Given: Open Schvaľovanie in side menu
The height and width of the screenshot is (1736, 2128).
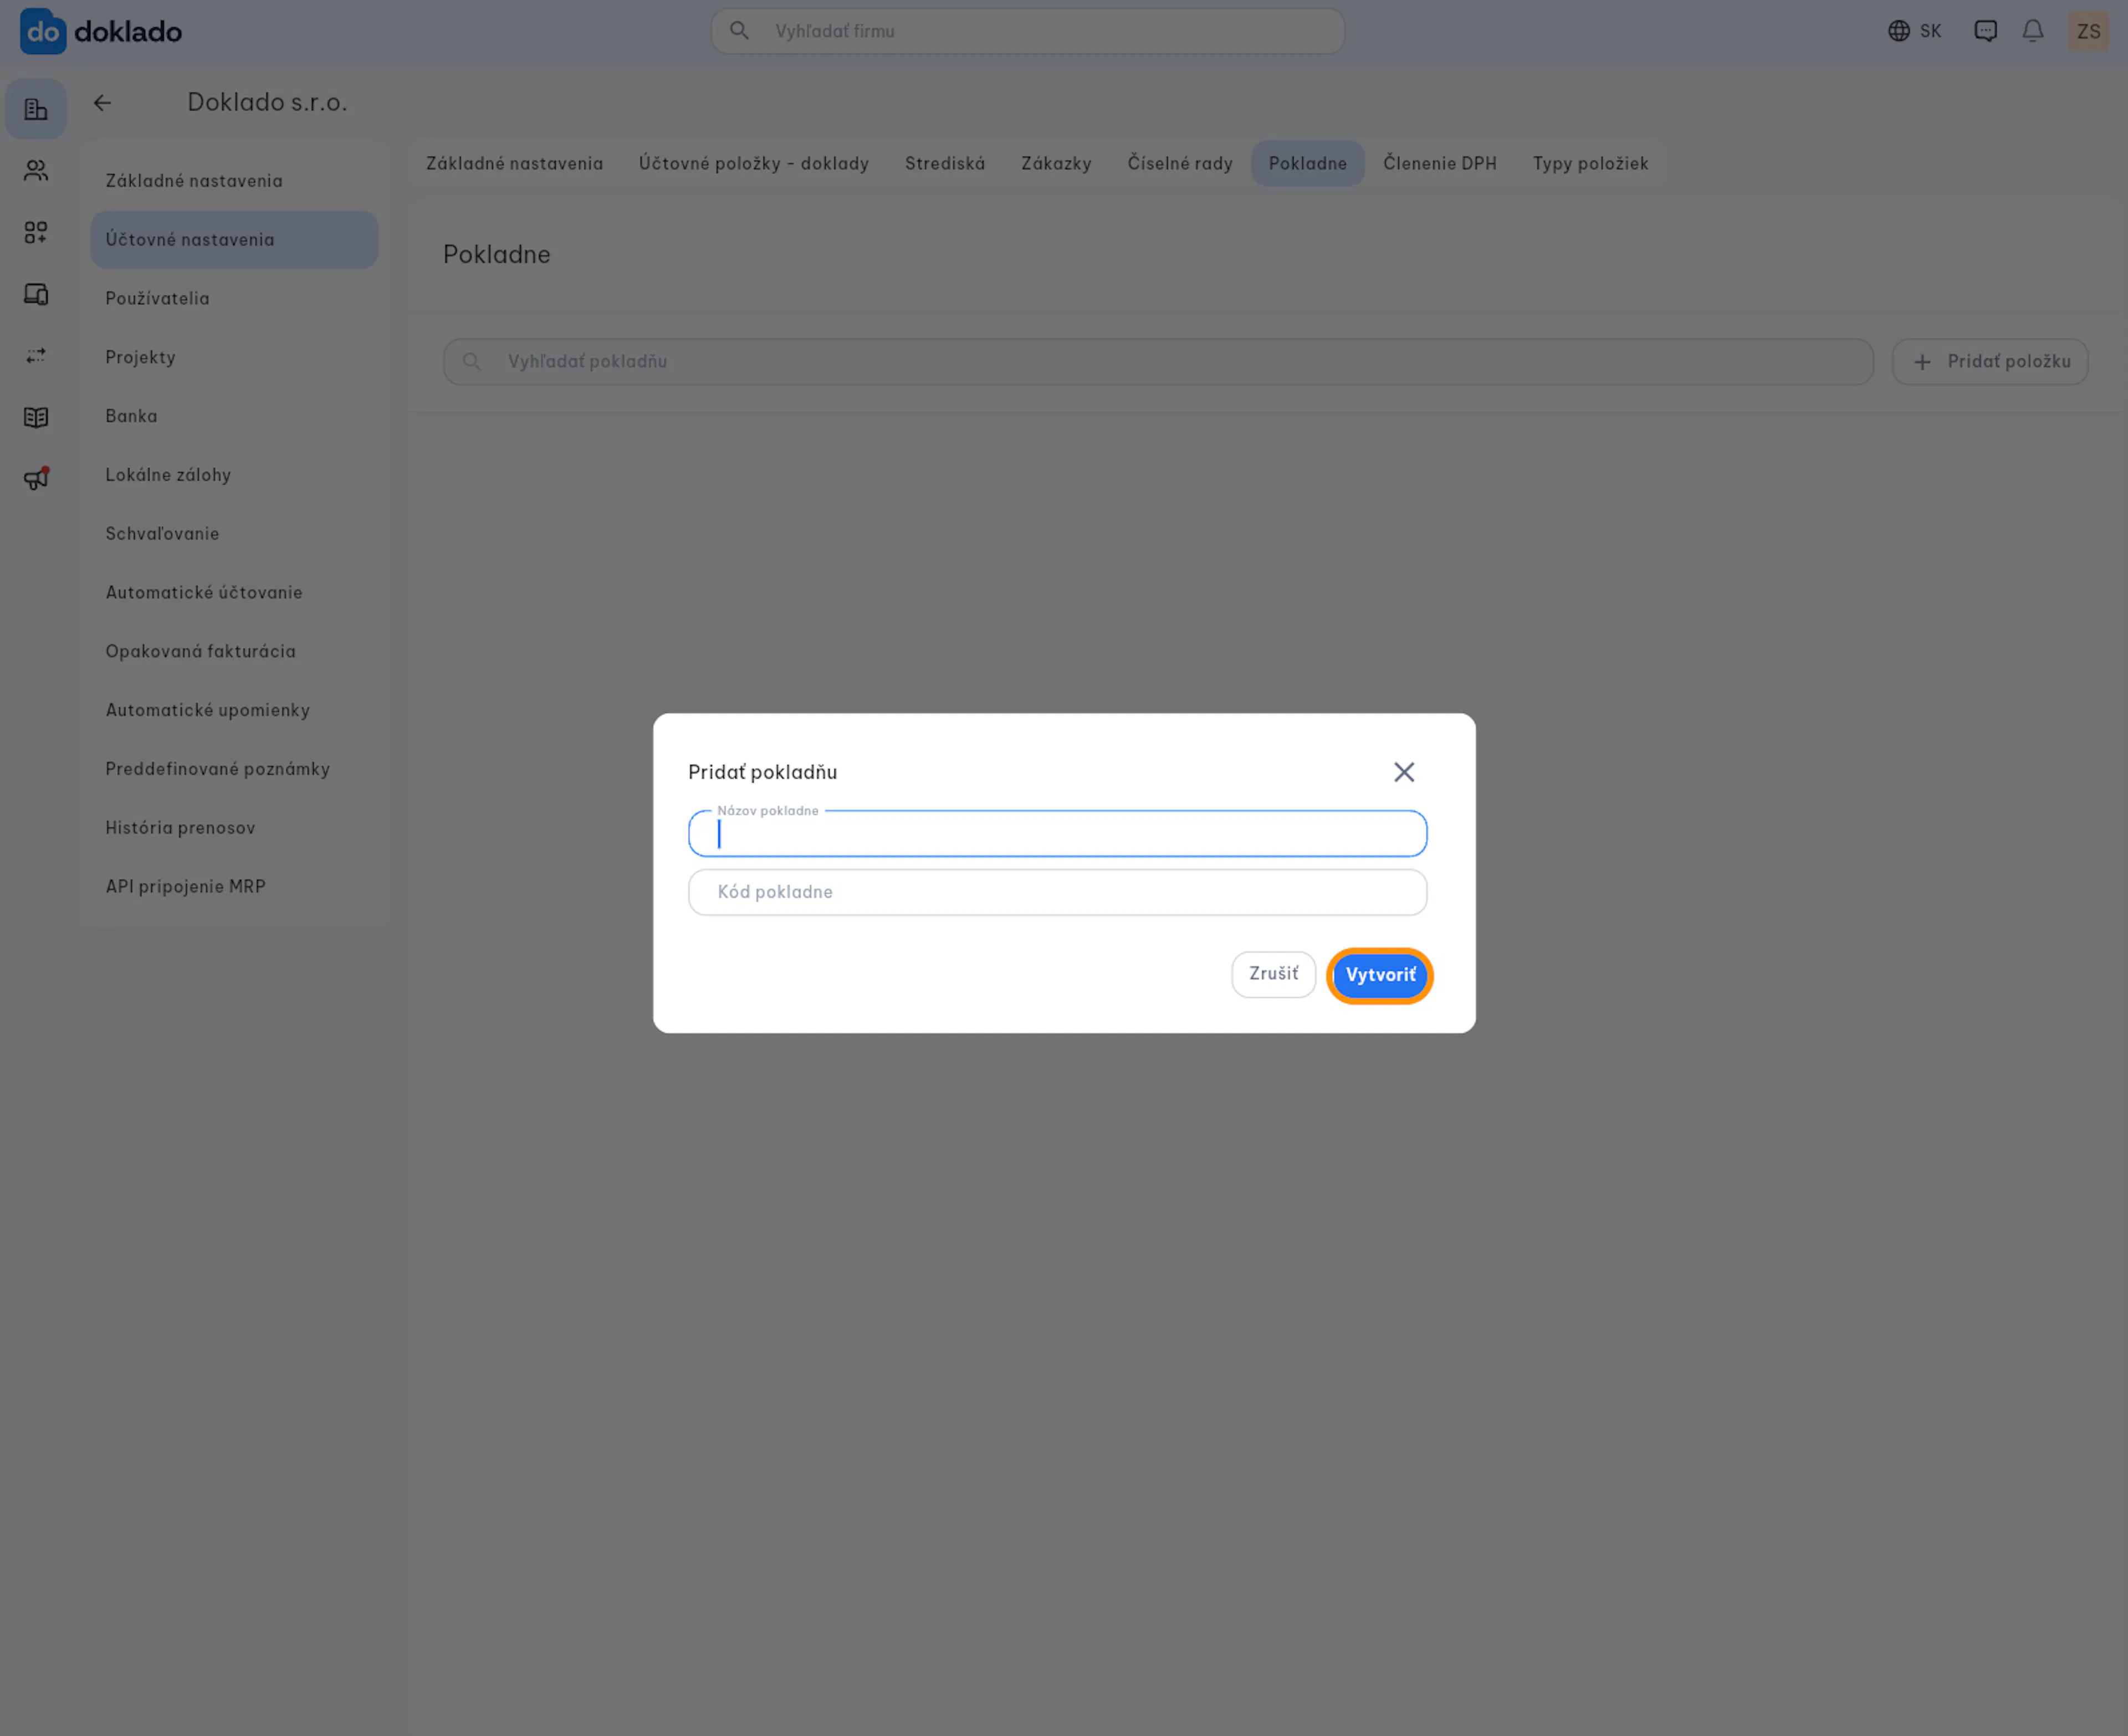Looking at the screenshot, I should (234, 534).
